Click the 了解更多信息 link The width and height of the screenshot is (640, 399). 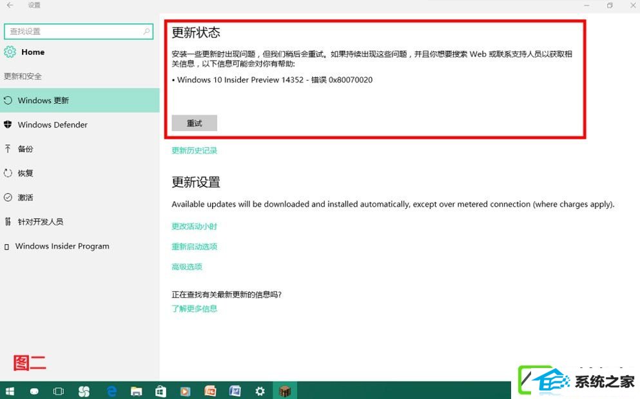coord(194,309)
